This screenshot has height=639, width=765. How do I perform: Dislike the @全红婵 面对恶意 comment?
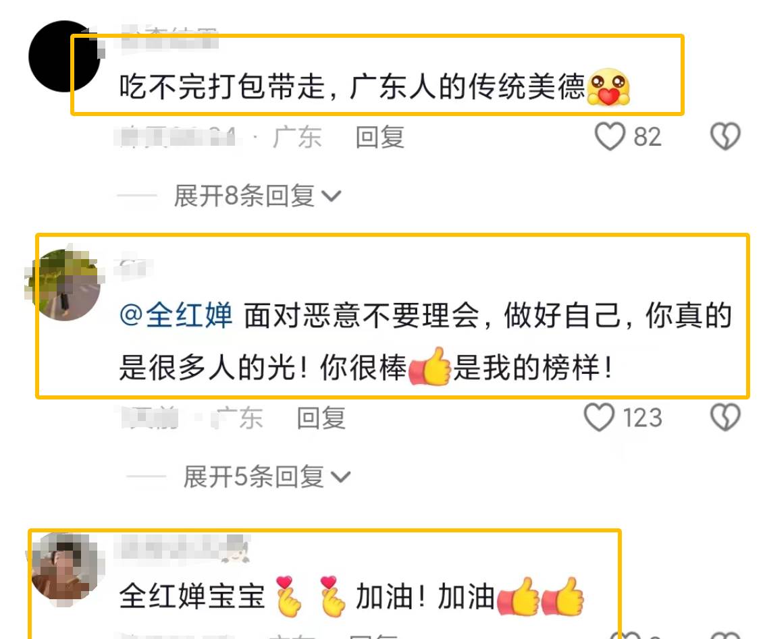coord(725,418)
